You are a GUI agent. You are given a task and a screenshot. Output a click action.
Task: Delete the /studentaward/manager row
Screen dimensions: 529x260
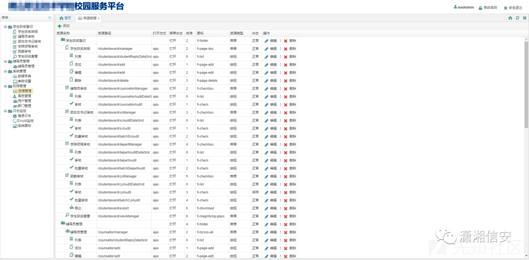[x=290, y=49]
